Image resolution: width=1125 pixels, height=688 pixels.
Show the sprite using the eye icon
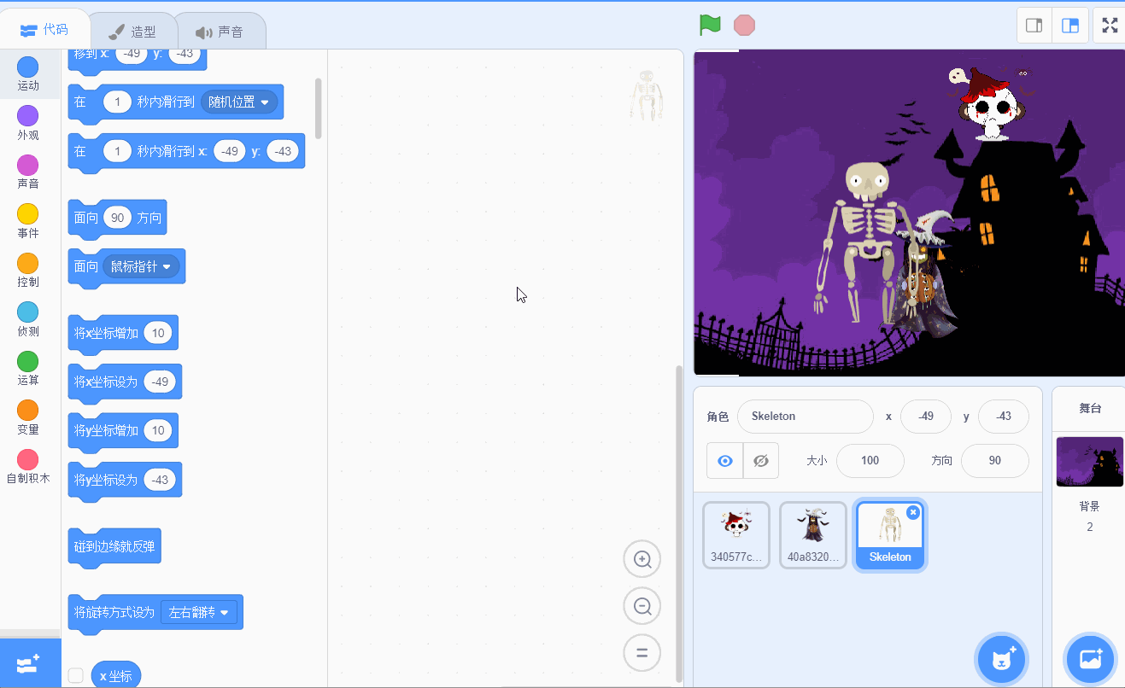pyautogui.click(x=725, y=461)
